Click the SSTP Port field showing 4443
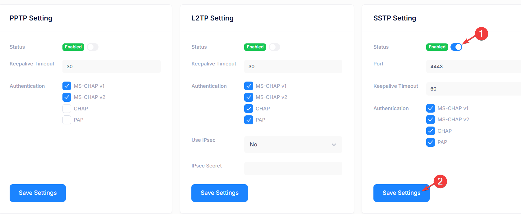This screenshot has width=521, height=214. (x=473, y=66)
